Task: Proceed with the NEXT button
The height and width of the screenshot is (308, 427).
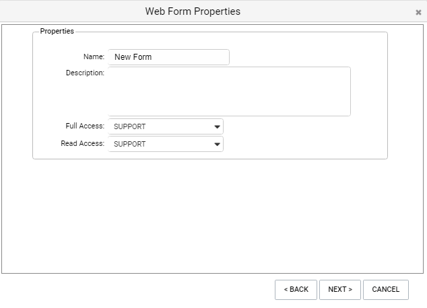Action: (340, 290)
